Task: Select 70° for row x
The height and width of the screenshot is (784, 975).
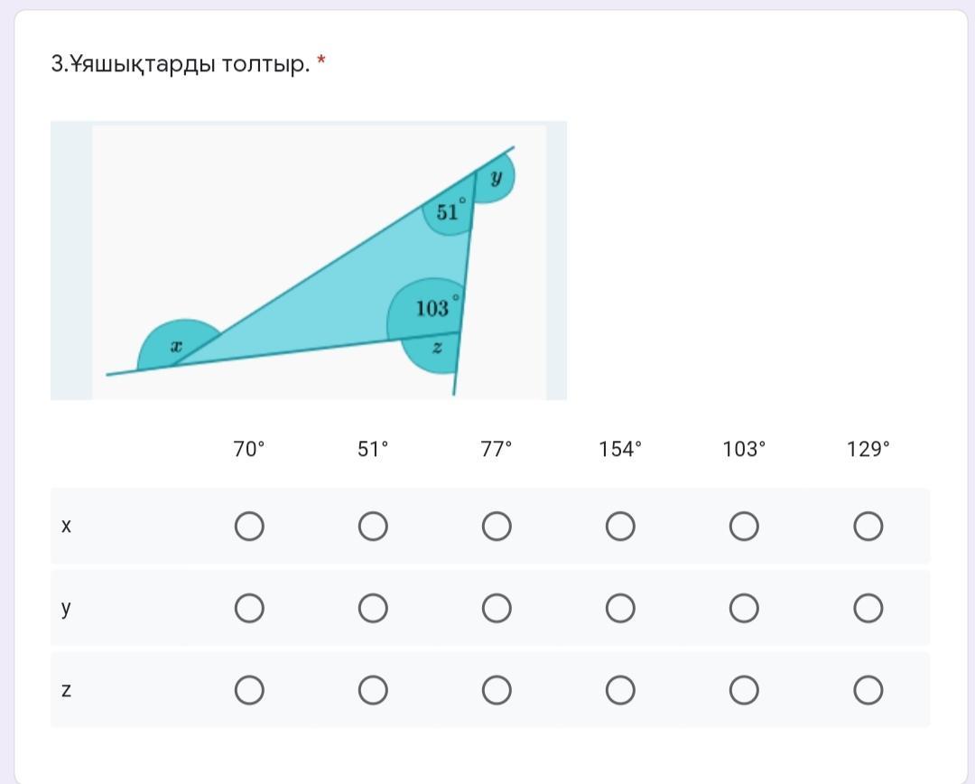Action: pyautogui.click(x=249, y=527)
